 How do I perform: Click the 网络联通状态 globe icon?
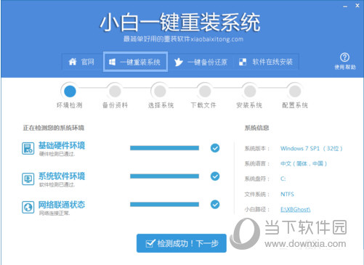(x=28, y=207)
